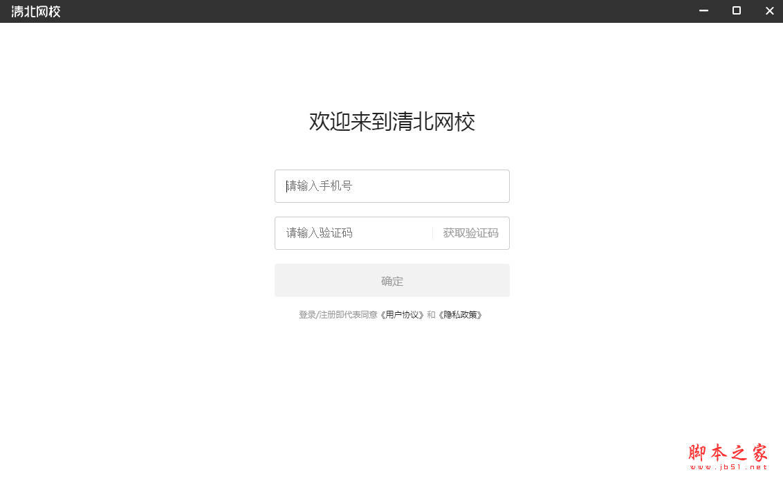Place cursor at start of phone field
The image size is (783, 481).
pos(286,186)
